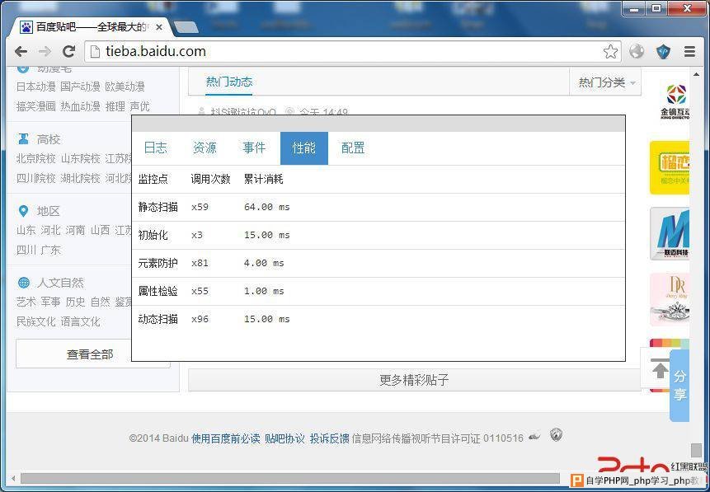This screenshot has width=710, height=492.
Task: Click the 更多精彩贴子 button
Action: (414, 380)
